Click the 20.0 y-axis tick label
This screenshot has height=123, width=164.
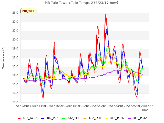(x=15, y=40)
